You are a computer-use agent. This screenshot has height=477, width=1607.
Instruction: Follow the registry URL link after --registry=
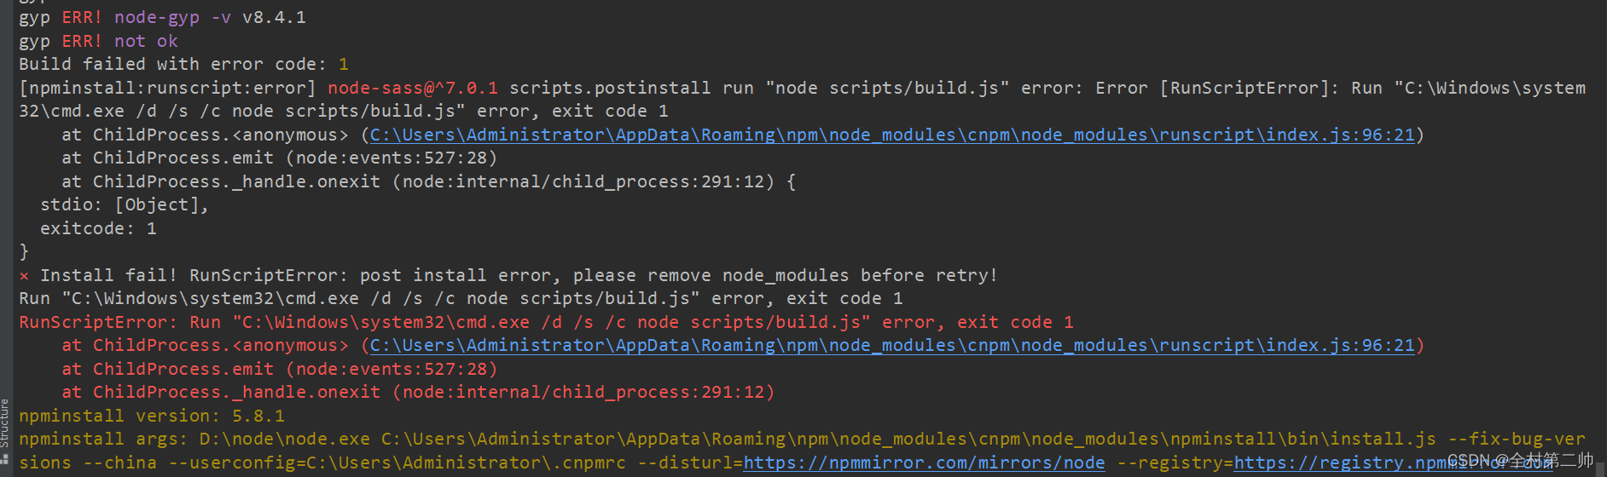pyautogui.click(x=1339, y=463)
